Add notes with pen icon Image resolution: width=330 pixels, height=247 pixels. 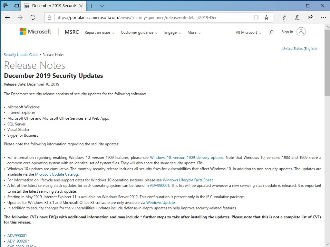point(297,17)
